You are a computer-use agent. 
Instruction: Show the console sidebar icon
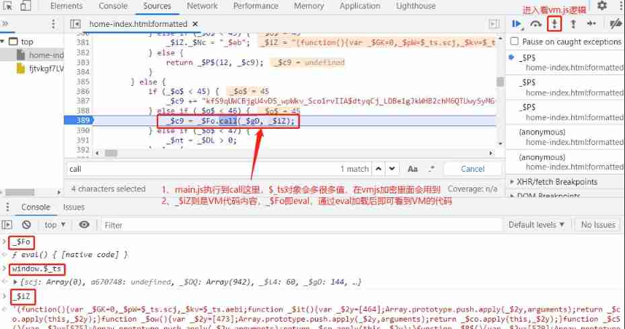[7, 225]
